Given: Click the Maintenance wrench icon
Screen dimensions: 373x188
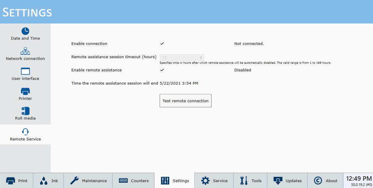Looking at the screenshot, I should click(74, 181).
